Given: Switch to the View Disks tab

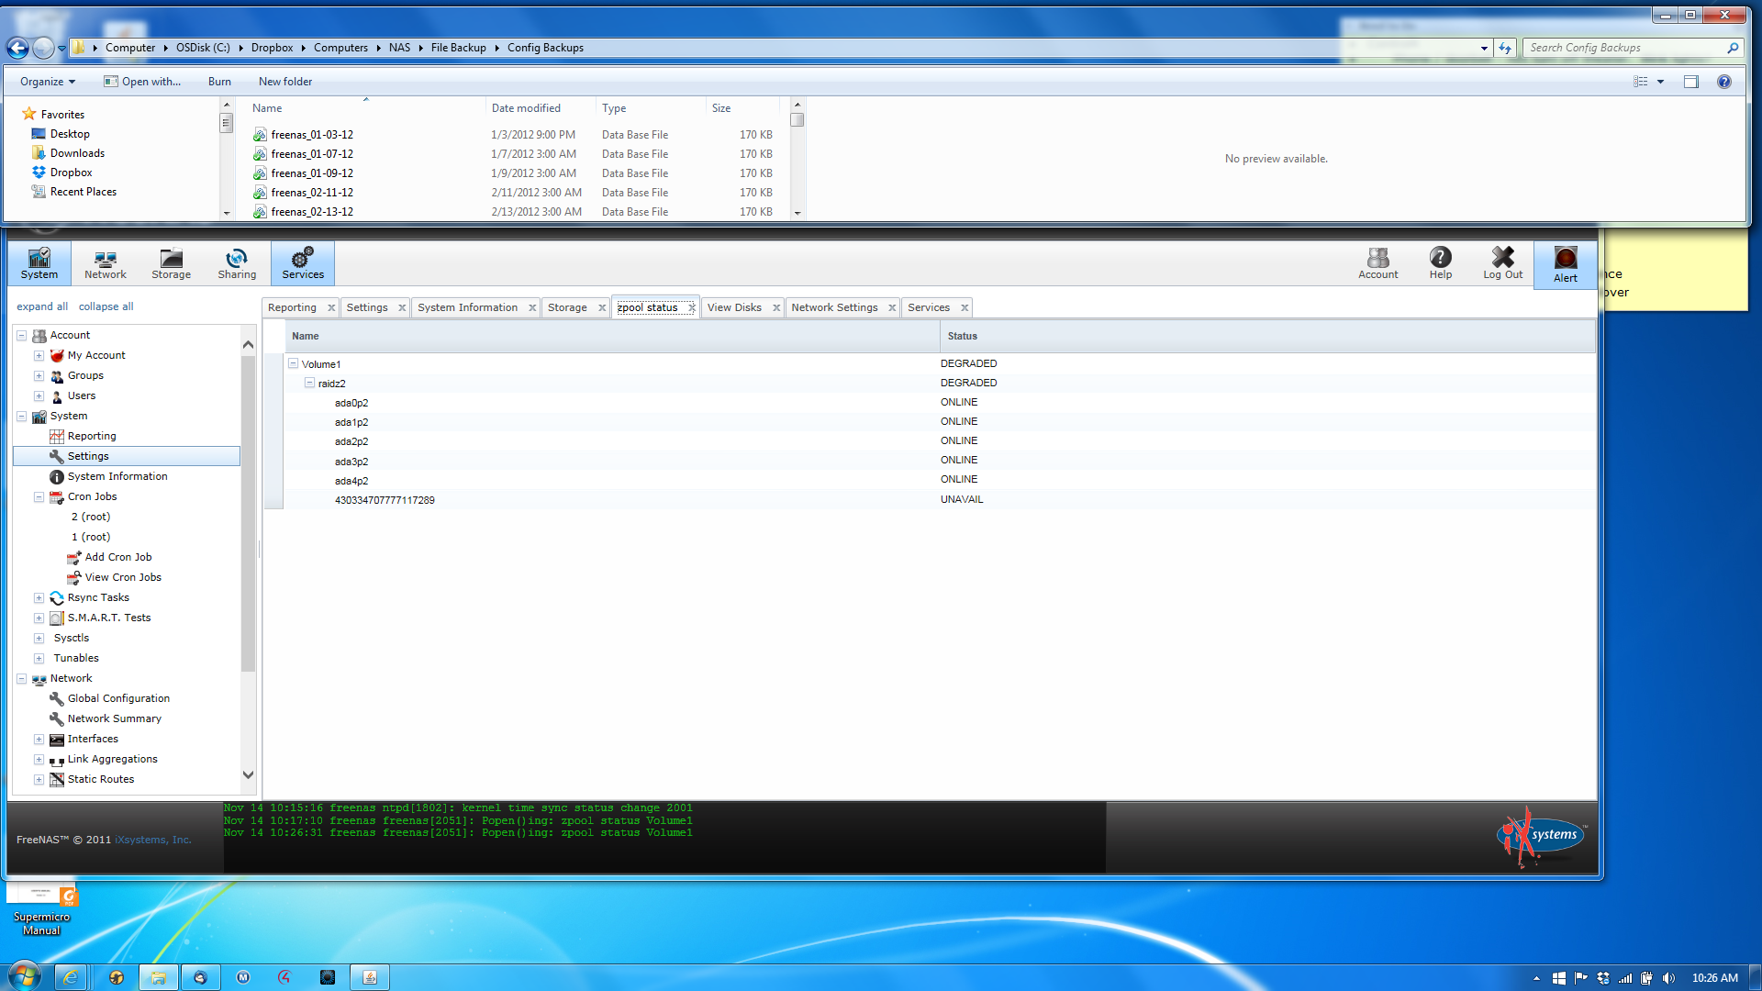Looking at the screenshot, I should [x=734, y=307].
